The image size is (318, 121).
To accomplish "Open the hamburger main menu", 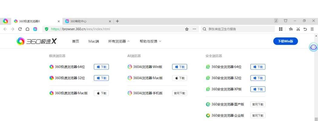I will click(312, 29).
